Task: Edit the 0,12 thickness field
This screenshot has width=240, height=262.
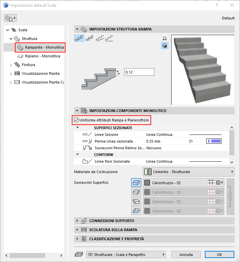Action: coord(139,72)
